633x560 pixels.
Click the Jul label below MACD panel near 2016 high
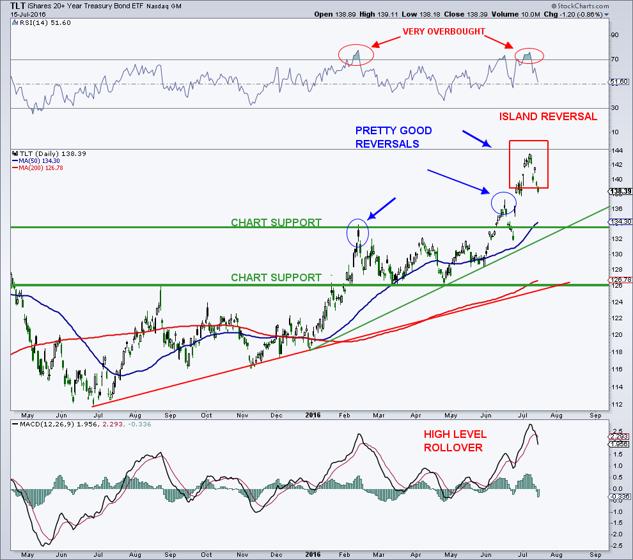pos(522,554)
